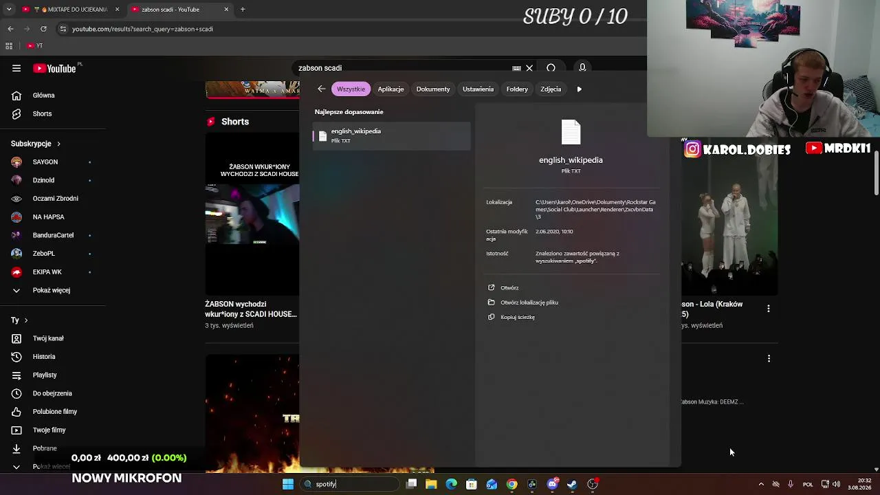The width and height of the screenshot is (880, 495).
Task: Open the Chrome tab search dropdown
Action: tap(9, 10)
